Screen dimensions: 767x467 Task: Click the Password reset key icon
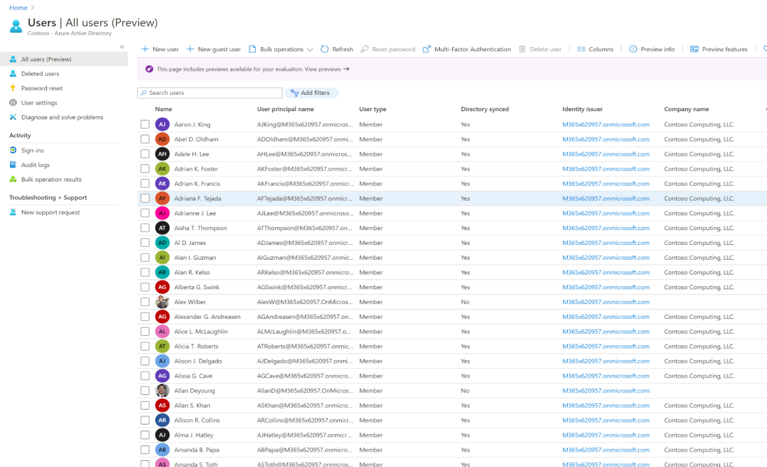point(13,88)
